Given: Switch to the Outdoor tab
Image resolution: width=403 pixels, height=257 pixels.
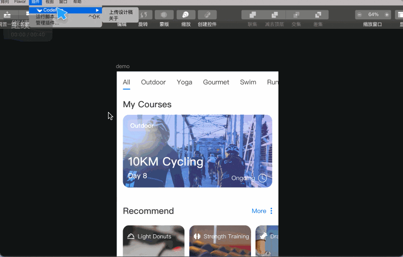Looking at the screenshot, I should point(153,82).
